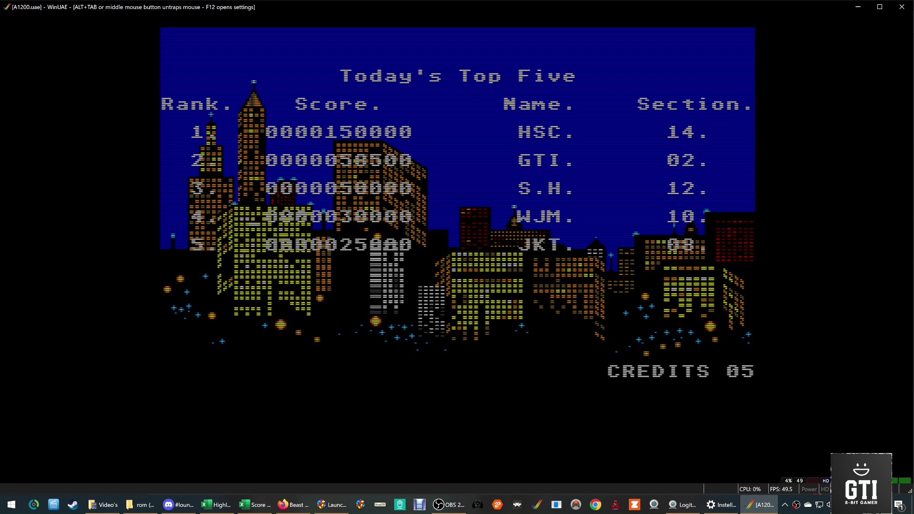914x514 pixels.
Task: Switch to the Firefox Beast window
Action: 293,504
